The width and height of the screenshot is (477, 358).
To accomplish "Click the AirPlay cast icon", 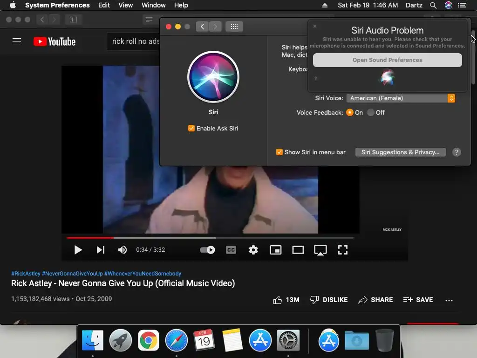I will point(320,250).
